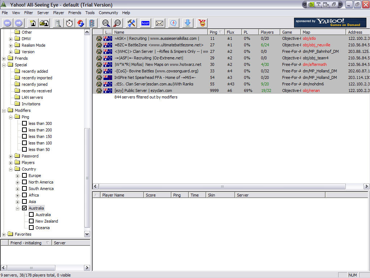Expand the Friends tree node
The width and height of the screenshot is (370, 278).
click(x=4, y=59)
